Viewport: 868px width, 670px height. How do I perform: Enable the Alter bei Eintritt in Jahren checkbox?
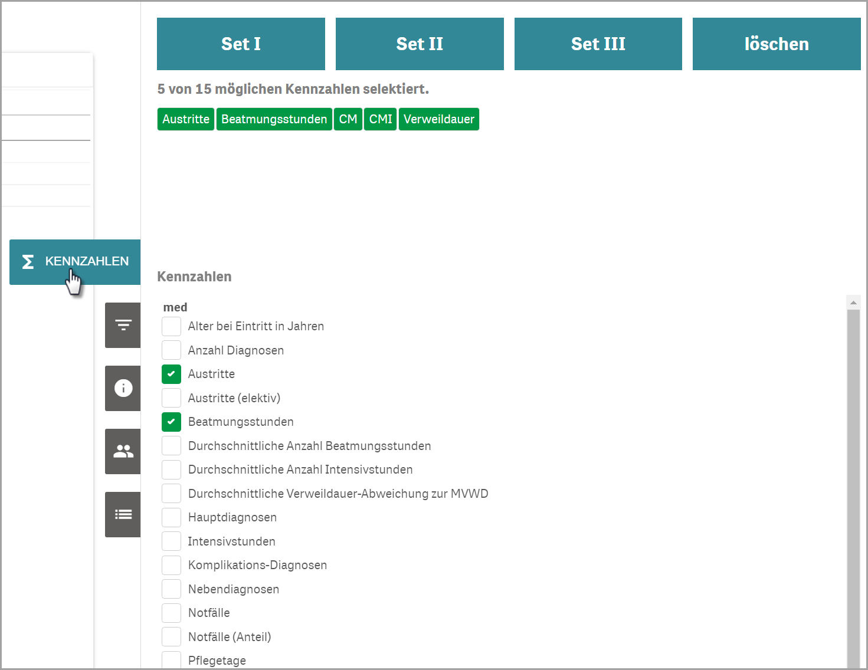click(x=171, y=327)
